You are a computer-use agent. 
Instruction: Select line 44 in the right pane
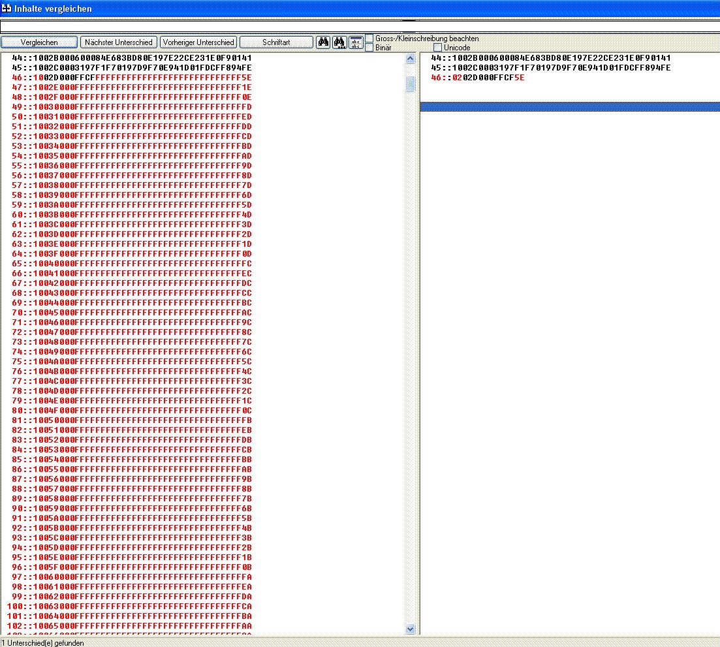tap(551, 58)
